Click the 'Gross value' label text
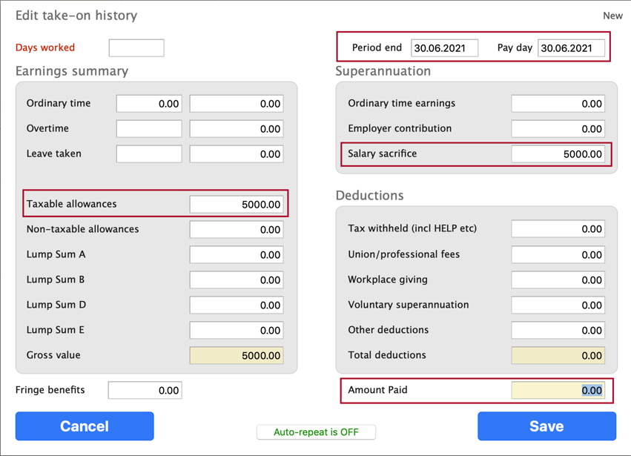 point(53,355)
